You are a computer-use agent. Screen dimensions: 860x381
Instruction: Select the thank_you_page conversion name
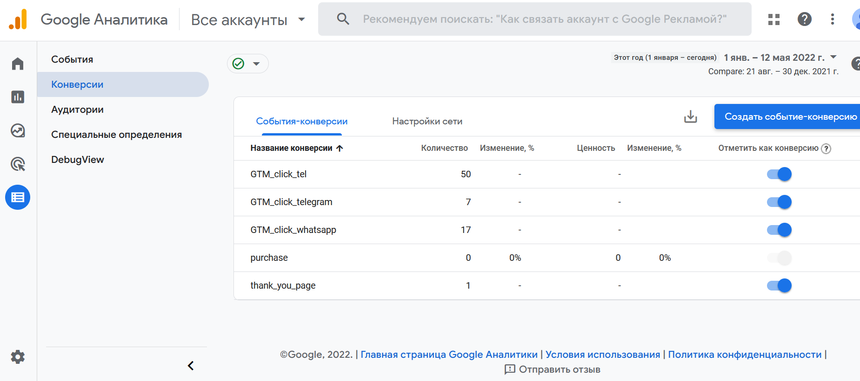coord(283,285)
